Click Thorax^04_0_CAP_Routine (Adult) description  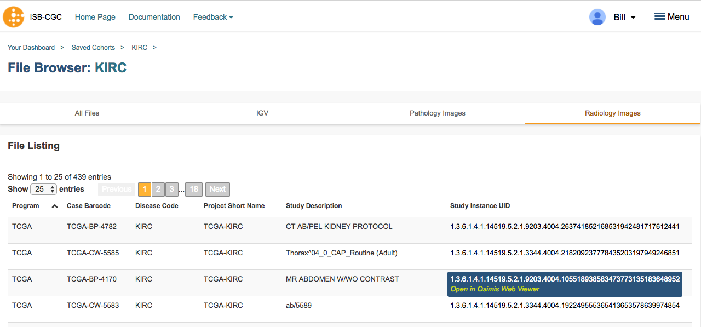click(342, 253)
